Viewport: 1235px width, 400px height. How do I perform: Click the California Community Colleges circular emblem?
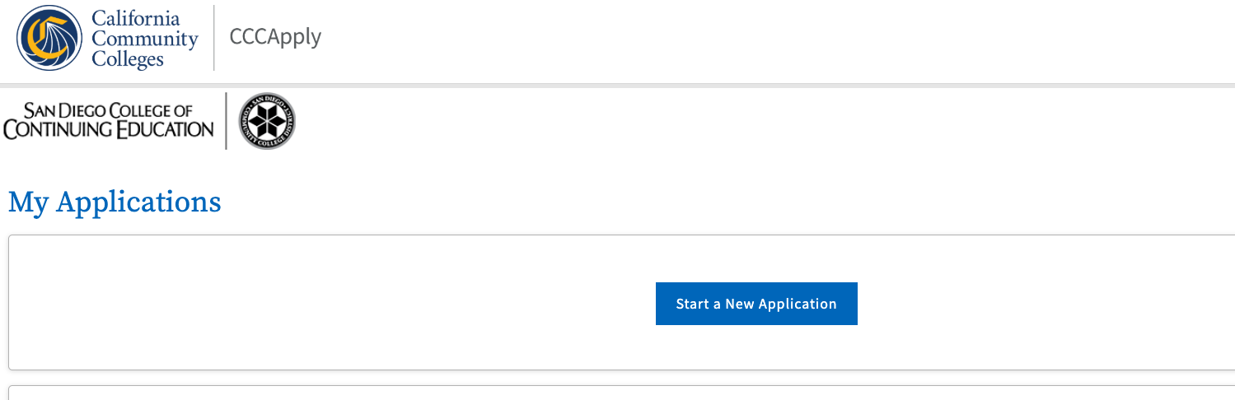tap(49, 38)
